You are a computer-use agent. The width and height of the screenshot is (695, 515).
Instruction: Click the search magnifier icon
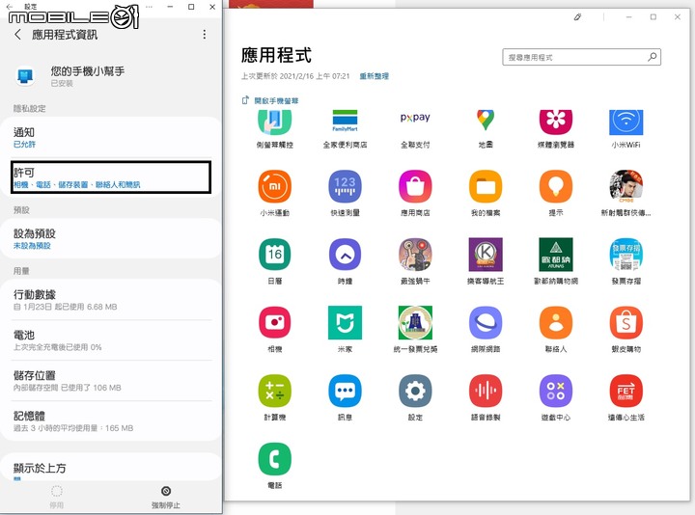pyautogui.click(x=652, y=57)
